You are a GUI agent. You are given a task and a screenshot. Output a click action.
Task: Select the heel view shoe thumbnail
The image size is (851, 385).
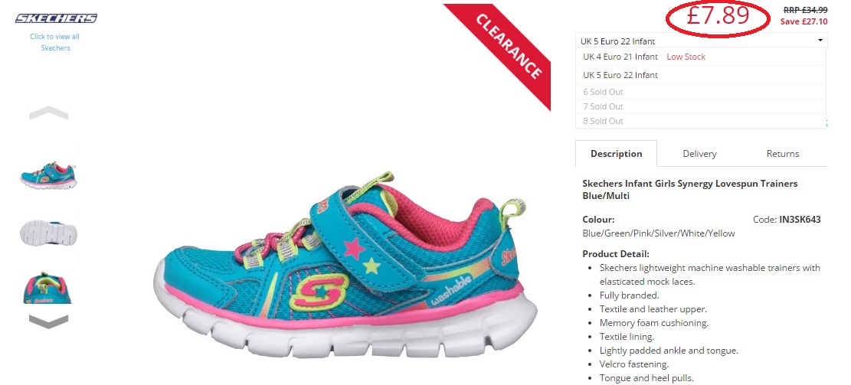coord(47,288)
